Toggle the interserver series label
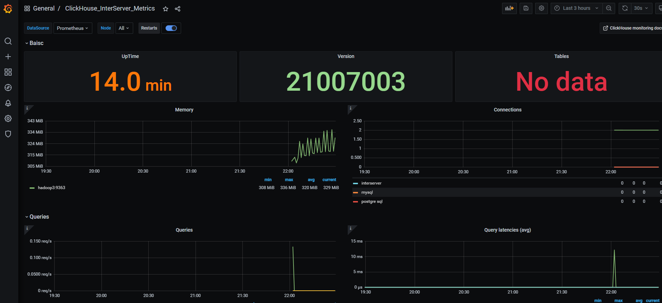The image size is (662, 303). 371,183
